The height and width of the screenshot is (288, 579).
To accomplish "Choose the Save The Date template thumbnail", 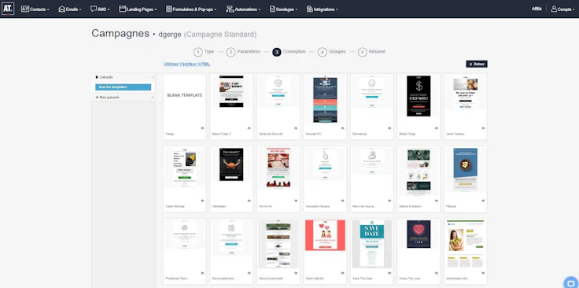I will 371,244.
